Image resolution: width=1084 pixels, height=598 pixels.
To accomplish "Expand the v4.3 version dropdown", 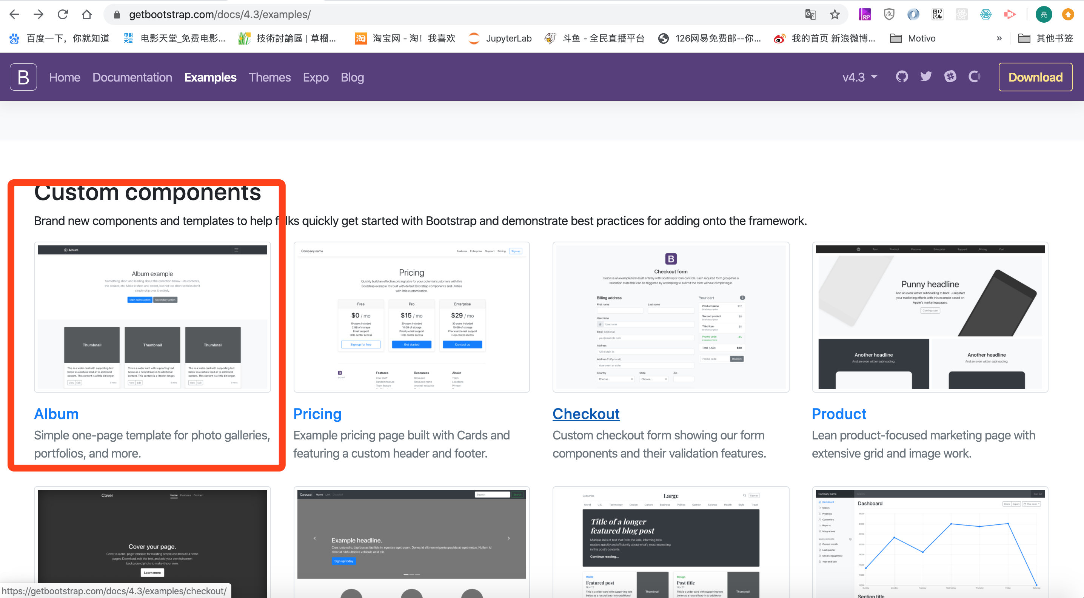I will click(x=860, y=77).
